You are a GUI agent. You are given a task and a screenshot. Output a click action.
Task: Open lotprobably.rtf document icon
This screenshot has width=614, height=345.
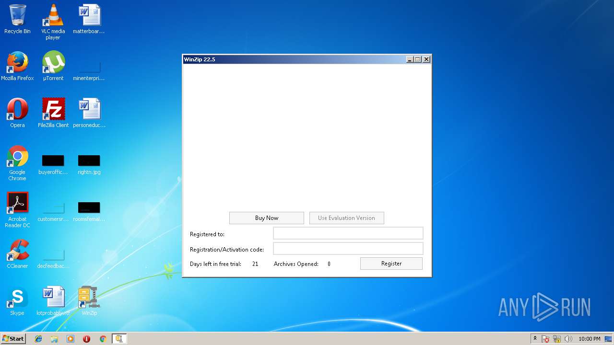click(53, 301)
